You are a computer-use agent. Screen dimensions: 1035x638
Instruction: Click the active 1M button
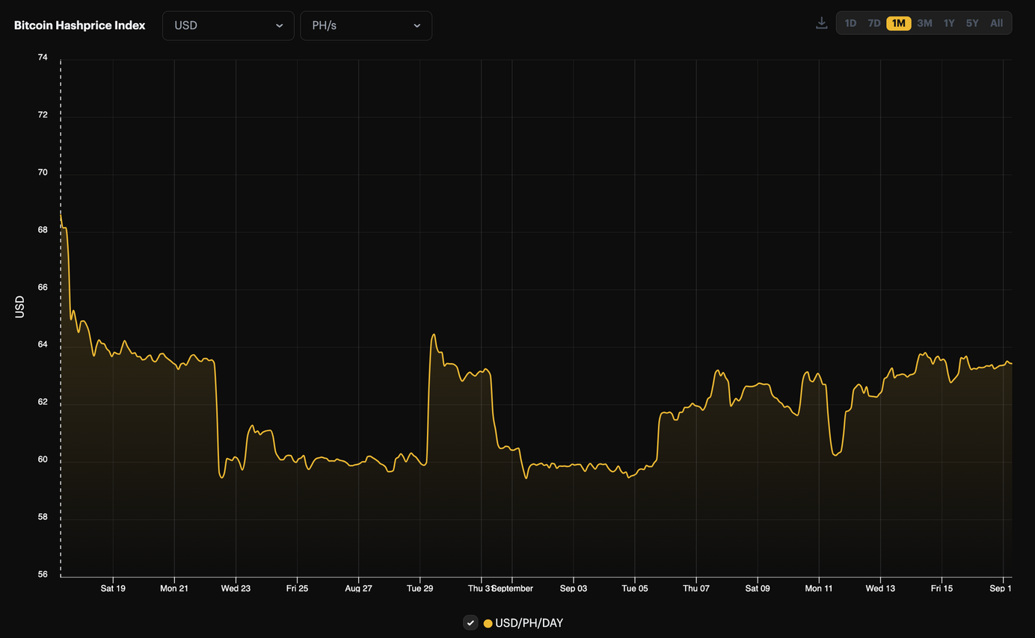(898, 23)
